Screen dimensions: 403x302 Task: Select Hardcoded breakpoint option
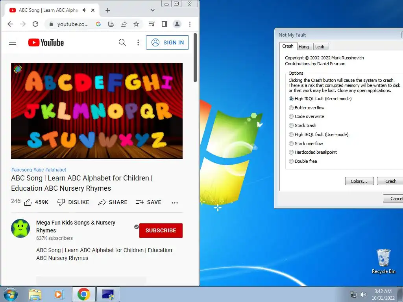pos(313,152)
